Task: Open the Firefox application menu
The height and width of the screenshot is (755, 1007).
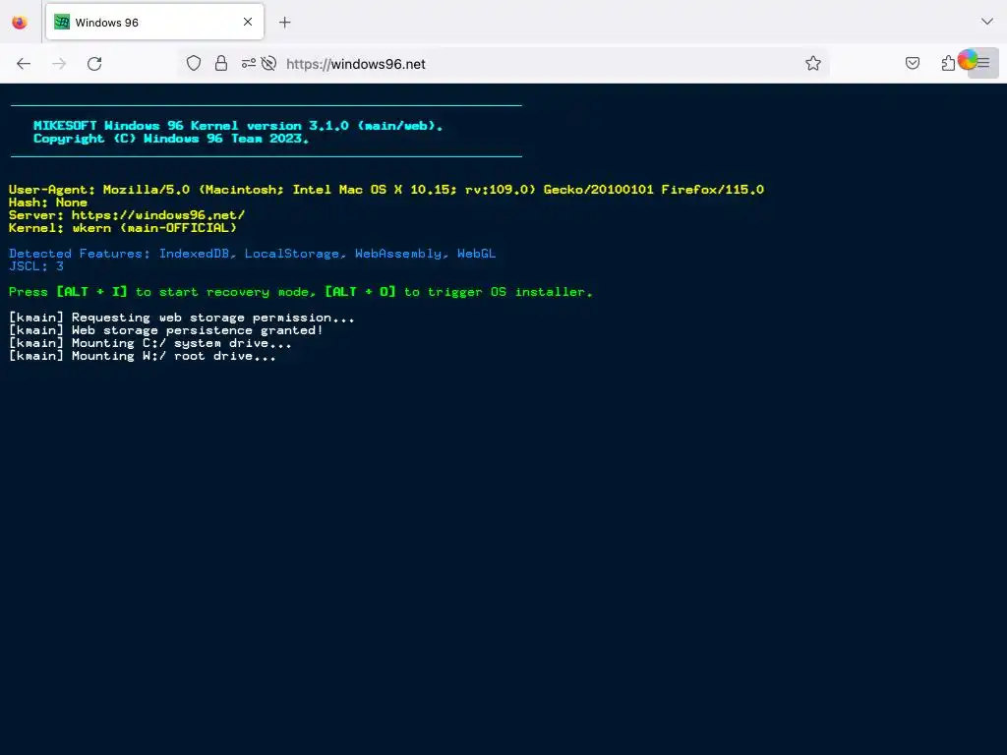Action: tap(983, 63)
